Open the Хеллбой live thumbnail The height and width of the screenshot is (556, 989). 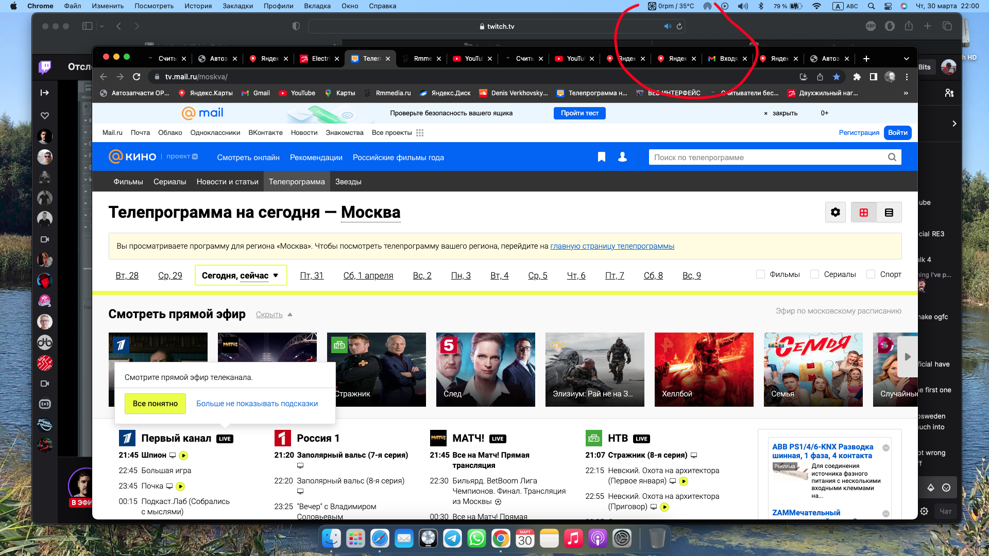(704, 369)
